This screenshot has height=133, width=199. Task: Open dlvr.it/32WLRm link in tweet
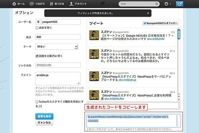click(114, 99)
